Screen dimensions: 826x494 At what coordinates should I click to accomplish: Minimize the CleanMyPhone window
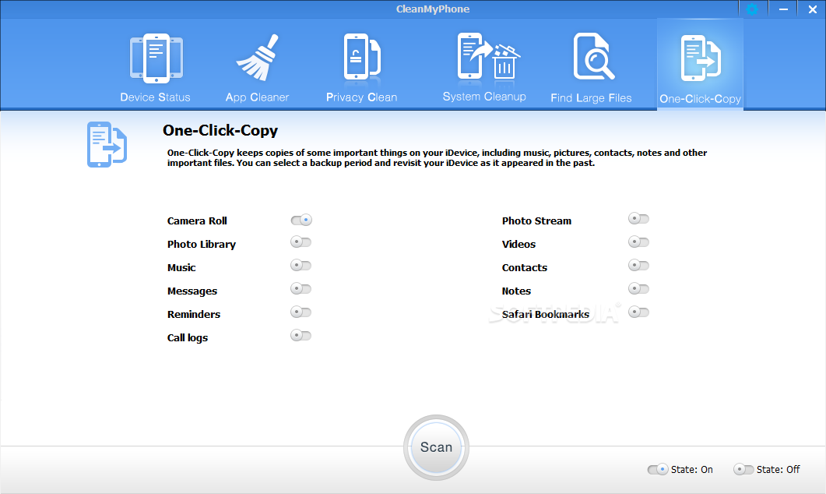(783, 9)
